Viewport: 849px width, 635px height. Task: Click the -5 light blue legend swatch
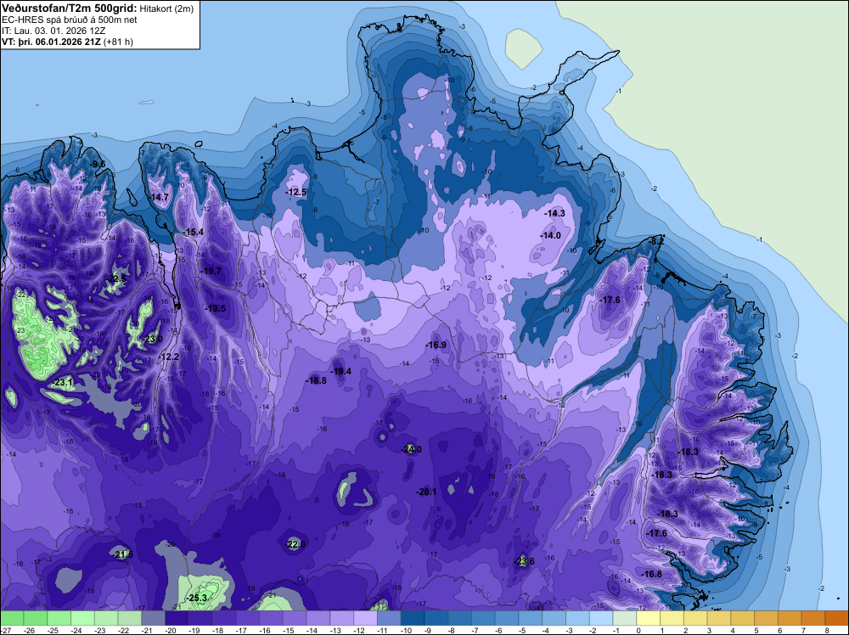coord(531,618)
